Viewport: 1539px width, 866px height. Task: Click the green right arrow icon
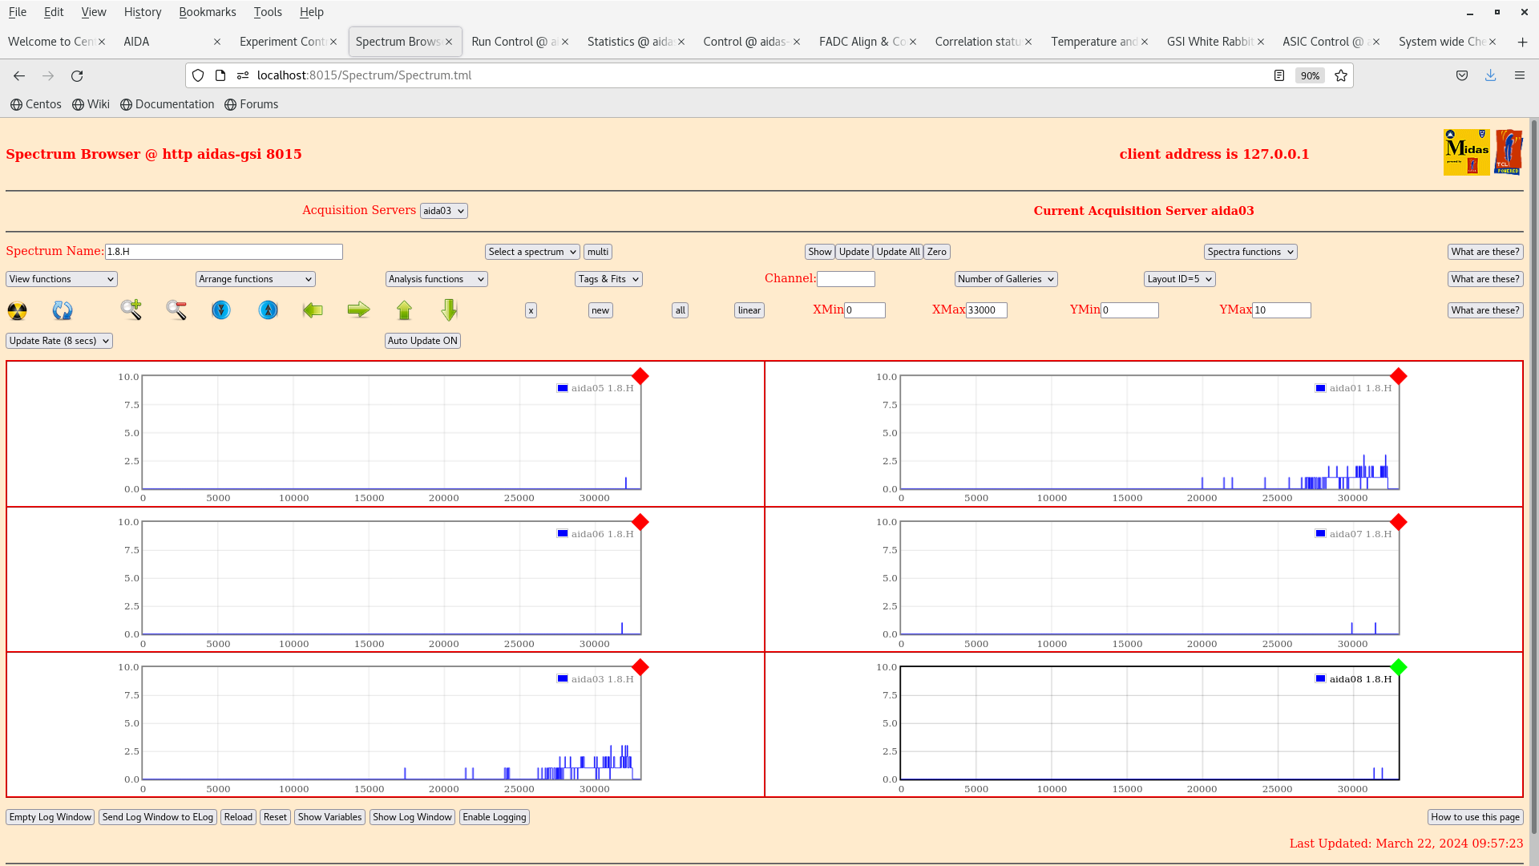click(358, 310)
